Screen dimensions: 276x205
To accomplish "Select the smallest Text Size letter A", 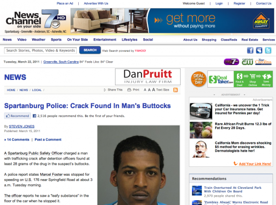I will [x=145, y=90].
